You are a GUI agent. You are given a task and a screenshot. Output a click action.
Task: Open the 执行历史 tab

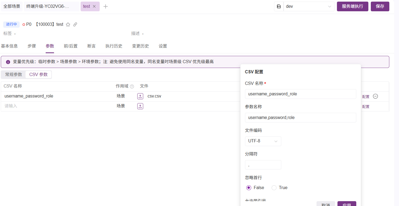[114, 46]
